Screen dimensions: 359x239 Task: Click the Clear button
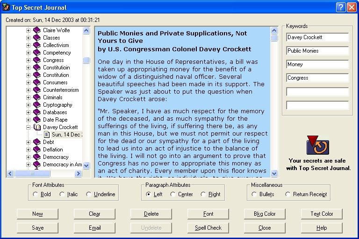pyautogui.click(x=94, y=214)
